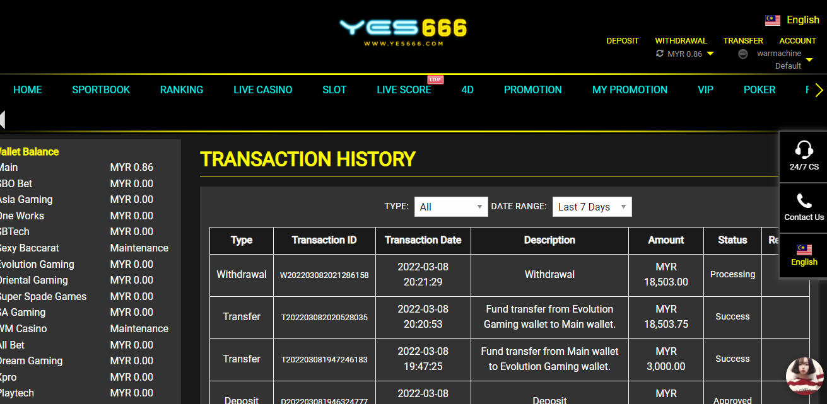Go to the SPORTBOOK menu
This screenshot has height=404, width=827.
coord(101,89)
